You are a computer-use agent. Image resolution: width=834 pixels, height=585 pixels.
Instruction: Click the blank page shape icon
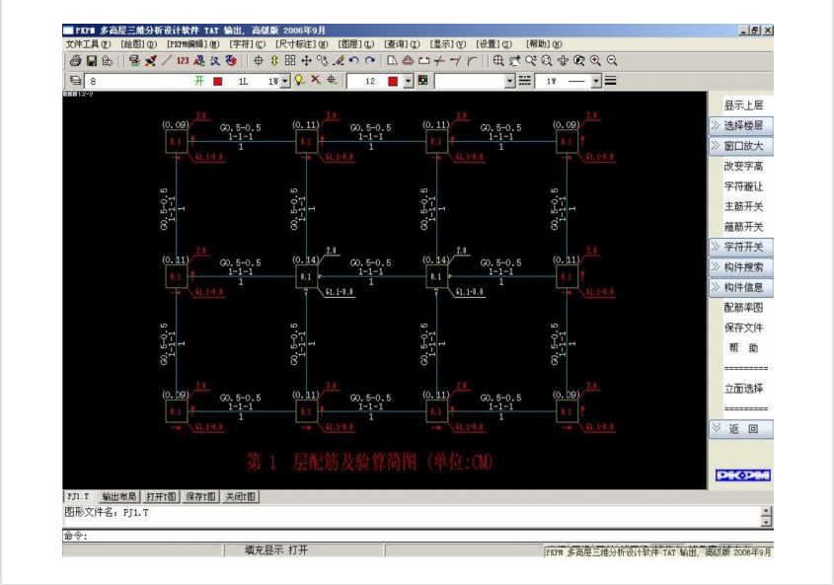(392, 60)
